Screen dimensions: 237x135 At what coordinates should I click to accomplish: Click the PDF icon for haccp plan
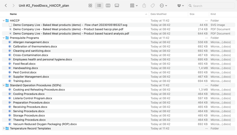point(10,29)
